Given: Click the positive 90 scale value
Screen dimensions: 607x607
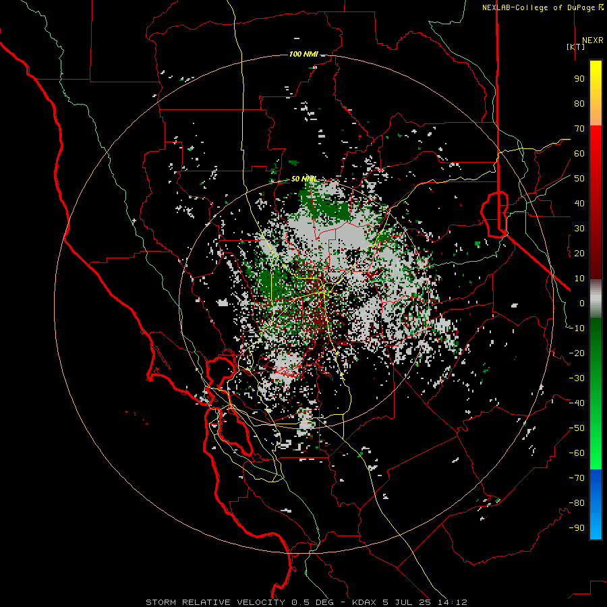Looking at the screenshot, I should pos(579,79).
